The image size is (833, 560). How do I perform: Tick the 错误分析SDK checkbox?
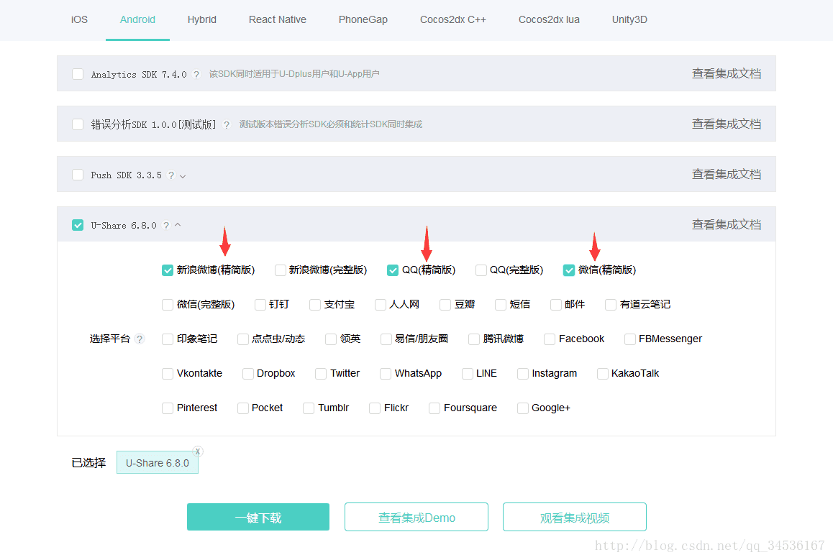tap(78, 124)
